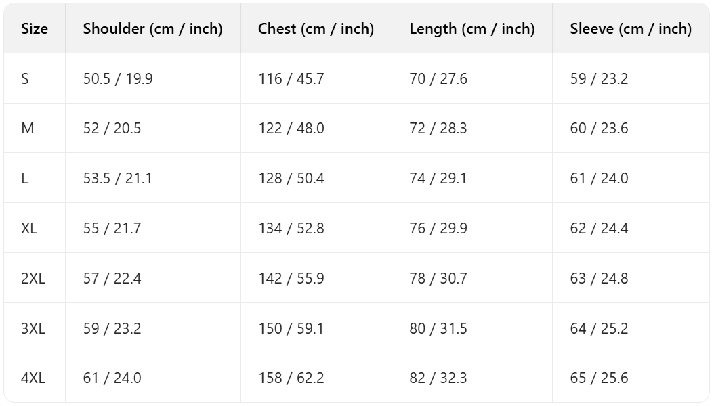
Task: Click length value 74 / 29.1
Action: tap(438, 179)
